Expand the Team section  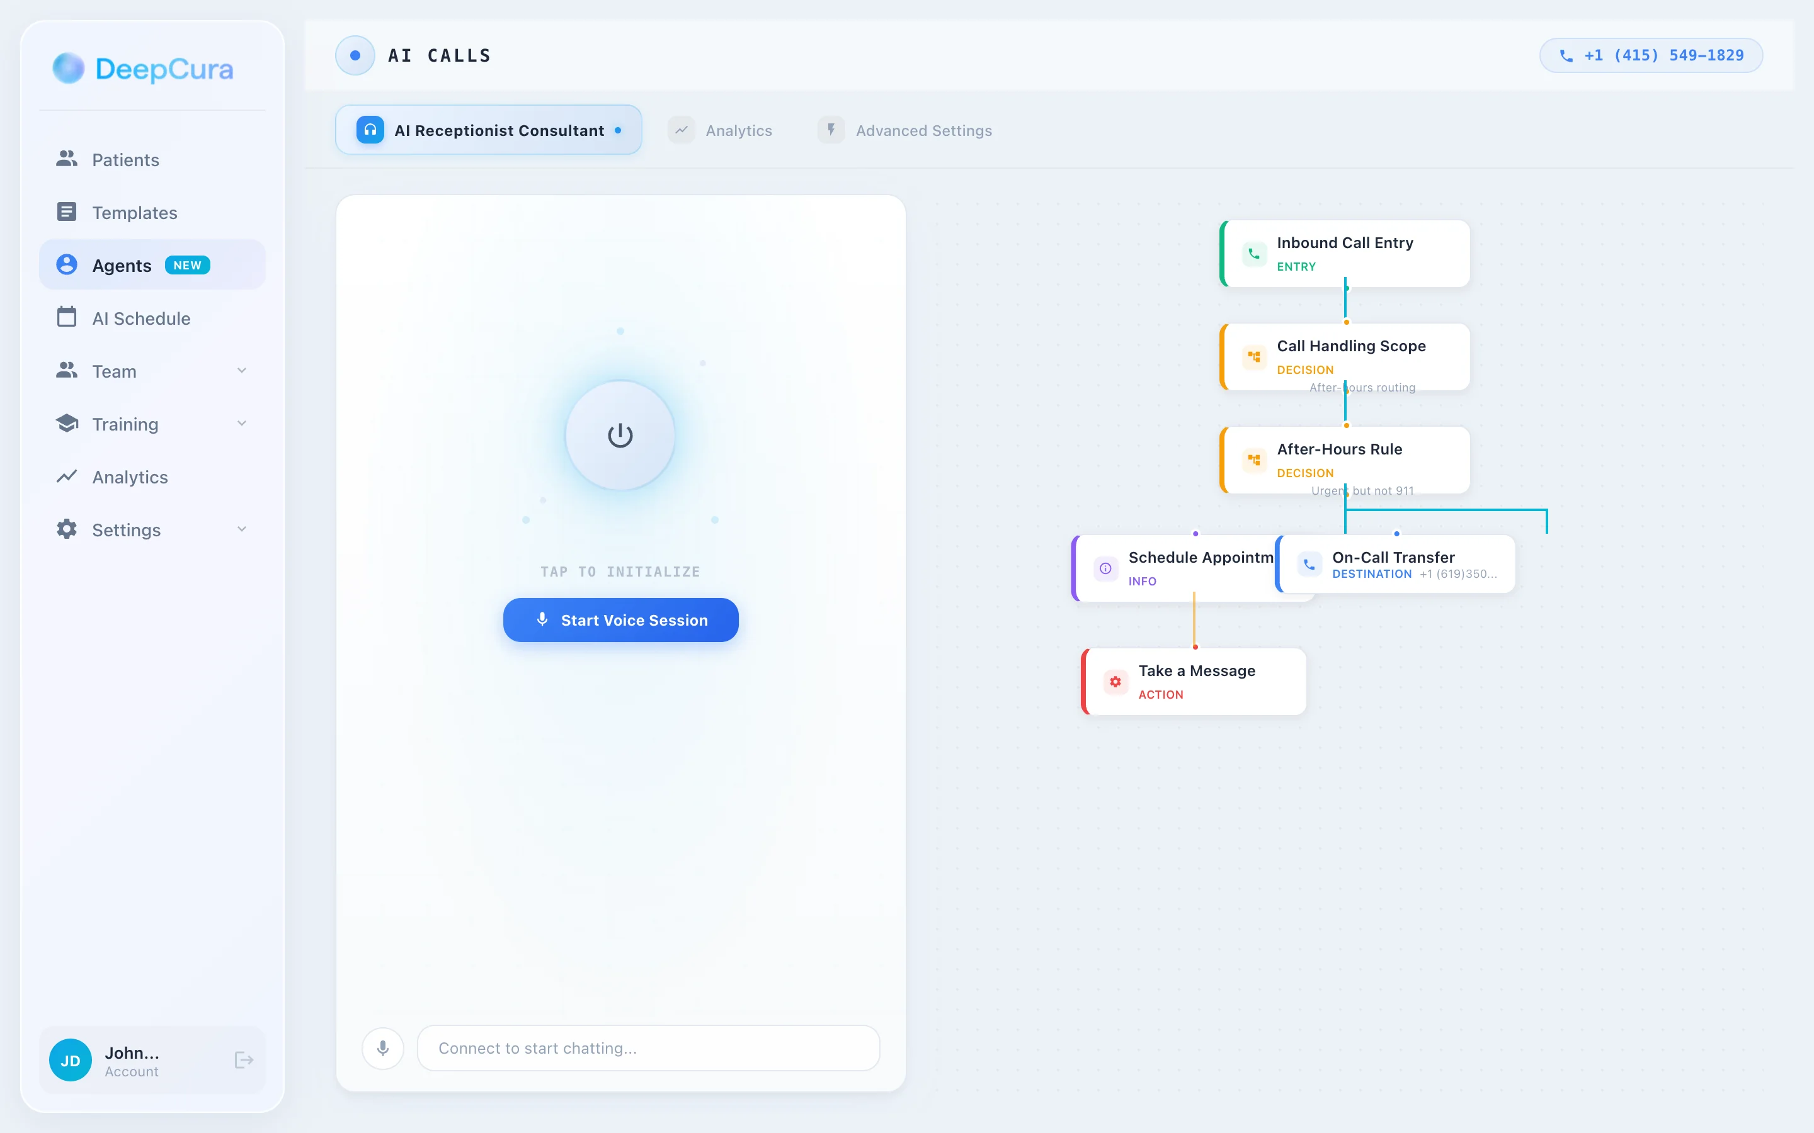pos(241,370)
